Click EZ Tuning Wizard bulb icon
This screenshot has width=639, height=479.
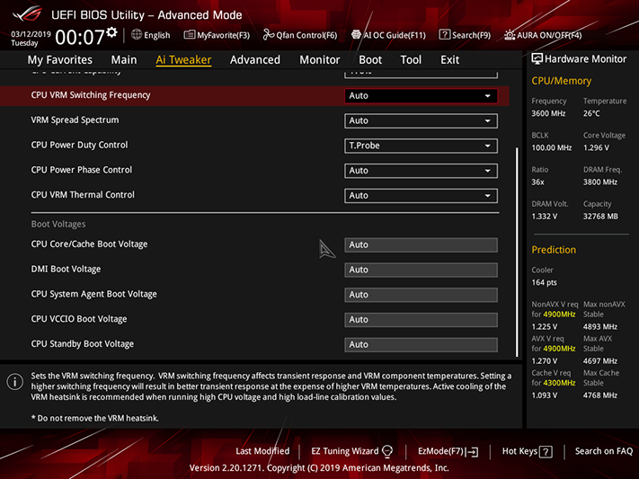(387, 451)
